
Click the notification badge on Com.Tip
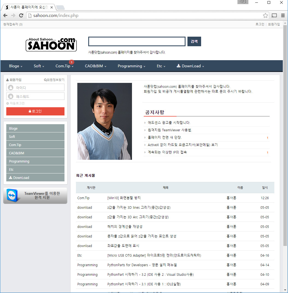(x=72, y=62)
